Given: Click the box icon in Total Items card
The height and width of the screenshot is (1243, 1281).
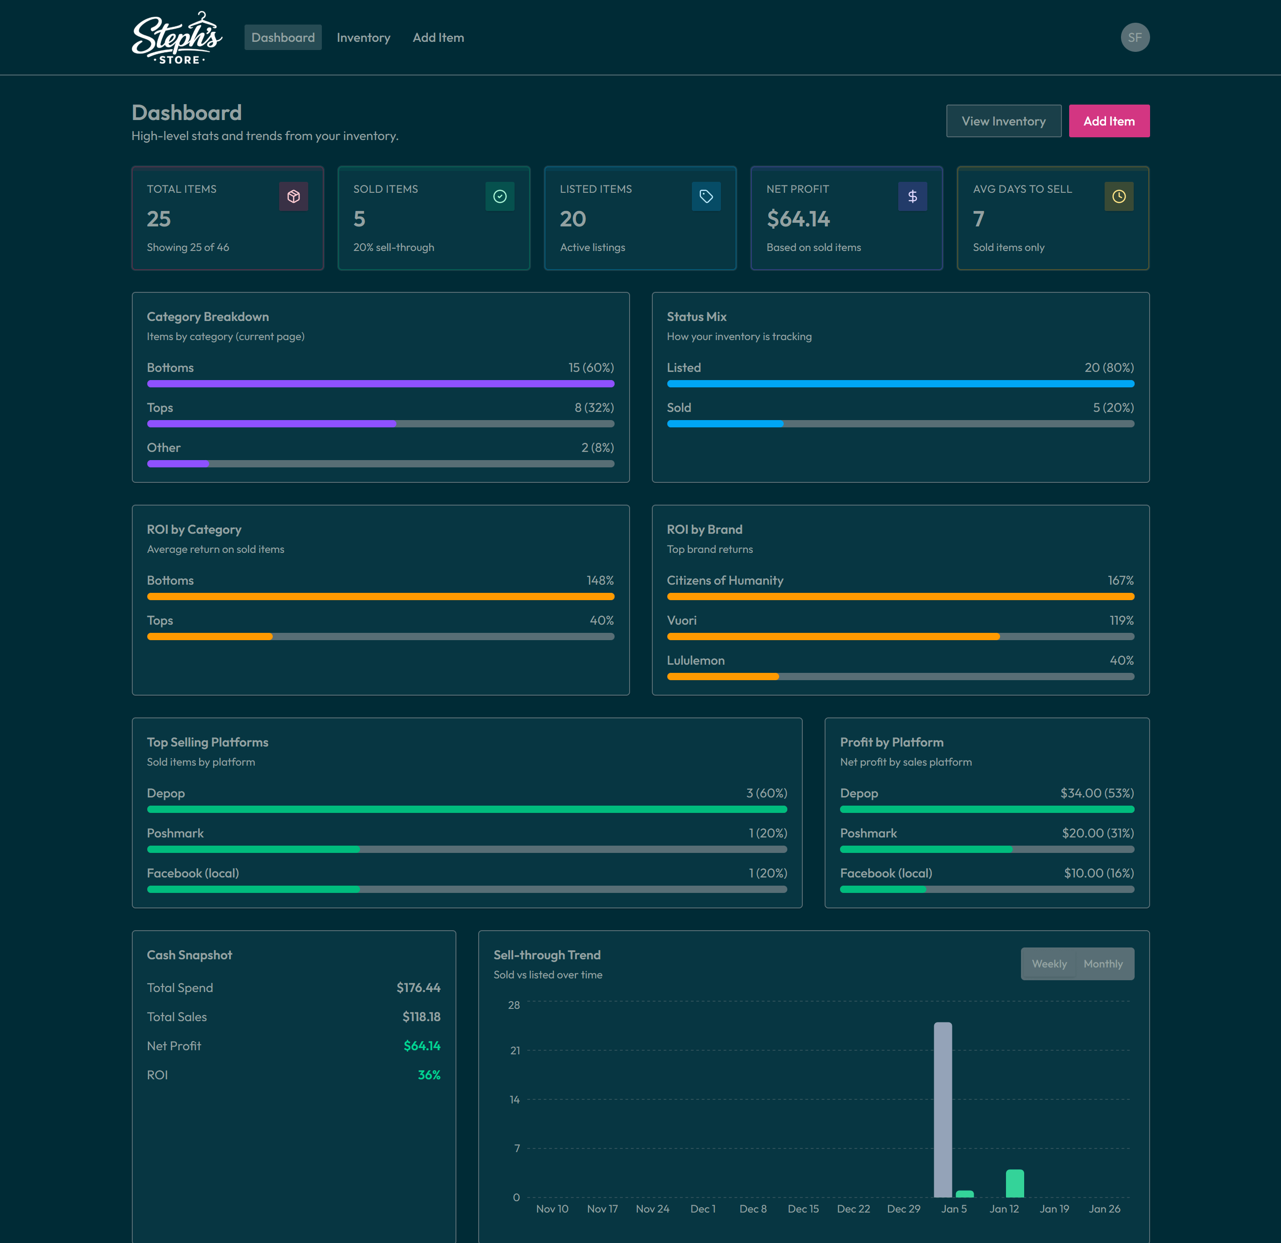Looking at the screenshot, I should point(294,197).
